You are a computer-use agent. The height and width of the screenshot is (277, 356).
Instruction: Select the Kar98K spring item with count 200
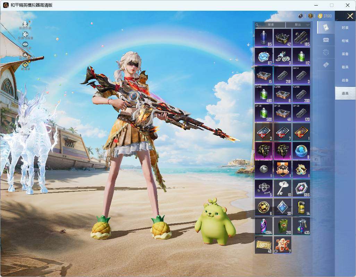pos(301,94)
